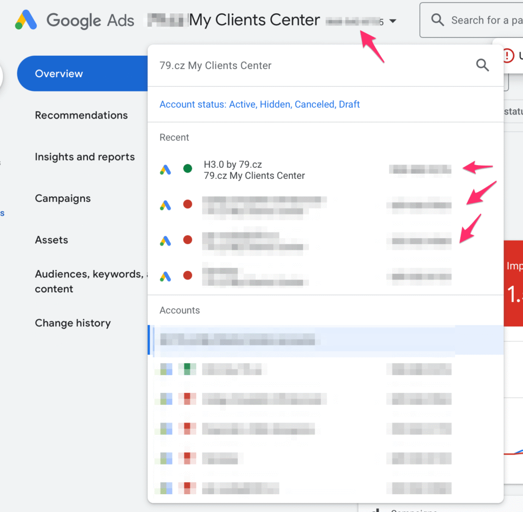Open the Account status filter options

(x=259, y=104)
